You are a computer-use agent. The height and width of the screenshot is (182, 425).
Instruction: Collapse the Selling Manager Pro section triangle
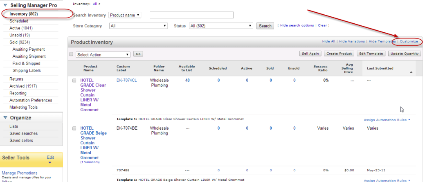(5, 5)
